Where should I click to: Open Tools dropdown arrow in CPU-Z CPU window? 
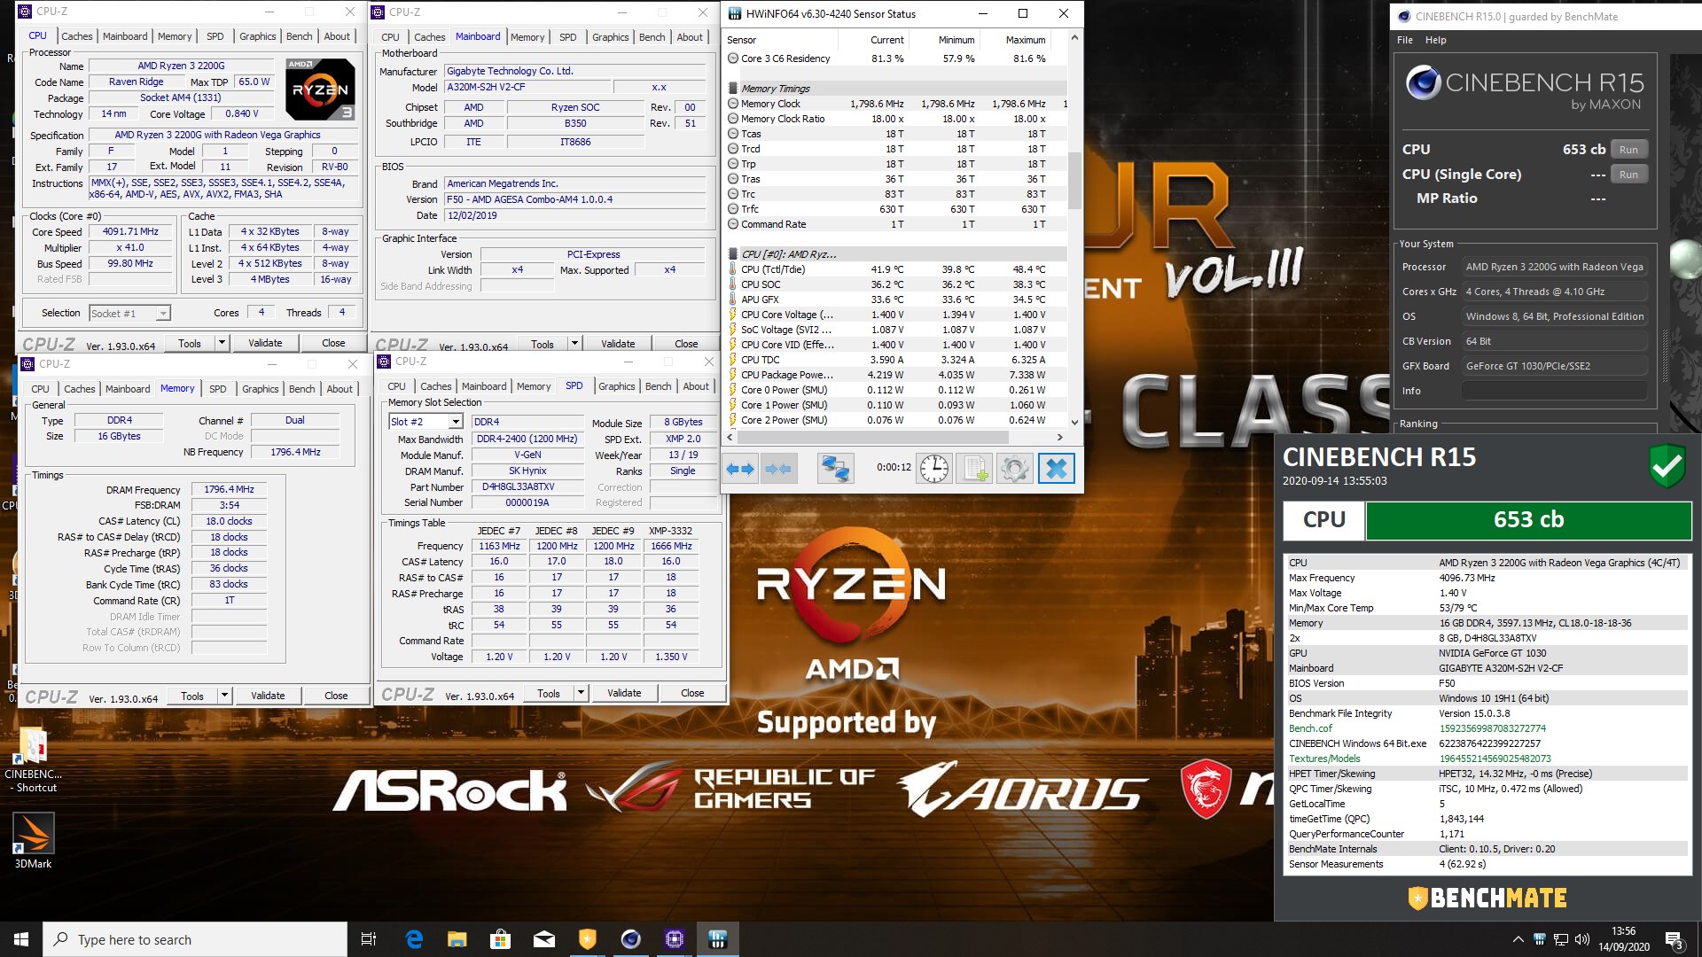point(222,343)
